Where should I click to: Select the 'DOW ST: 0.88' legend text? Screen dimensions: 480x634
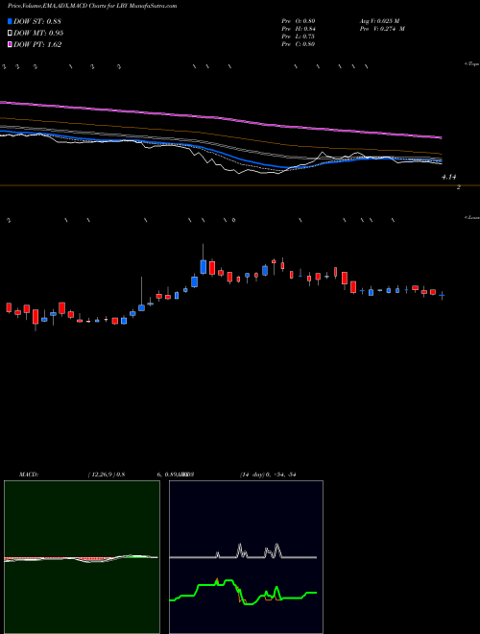[37, 21]
